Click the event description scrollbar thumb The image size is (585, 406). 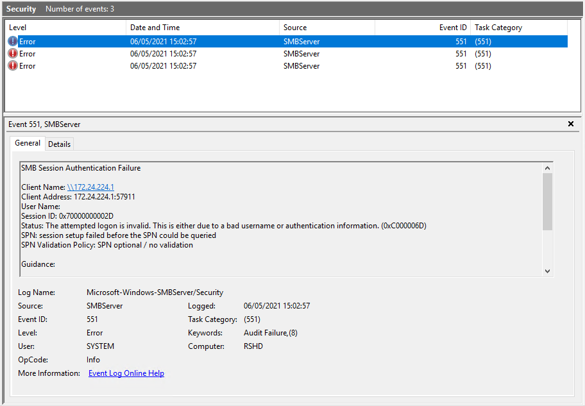(x=547, y=201)
